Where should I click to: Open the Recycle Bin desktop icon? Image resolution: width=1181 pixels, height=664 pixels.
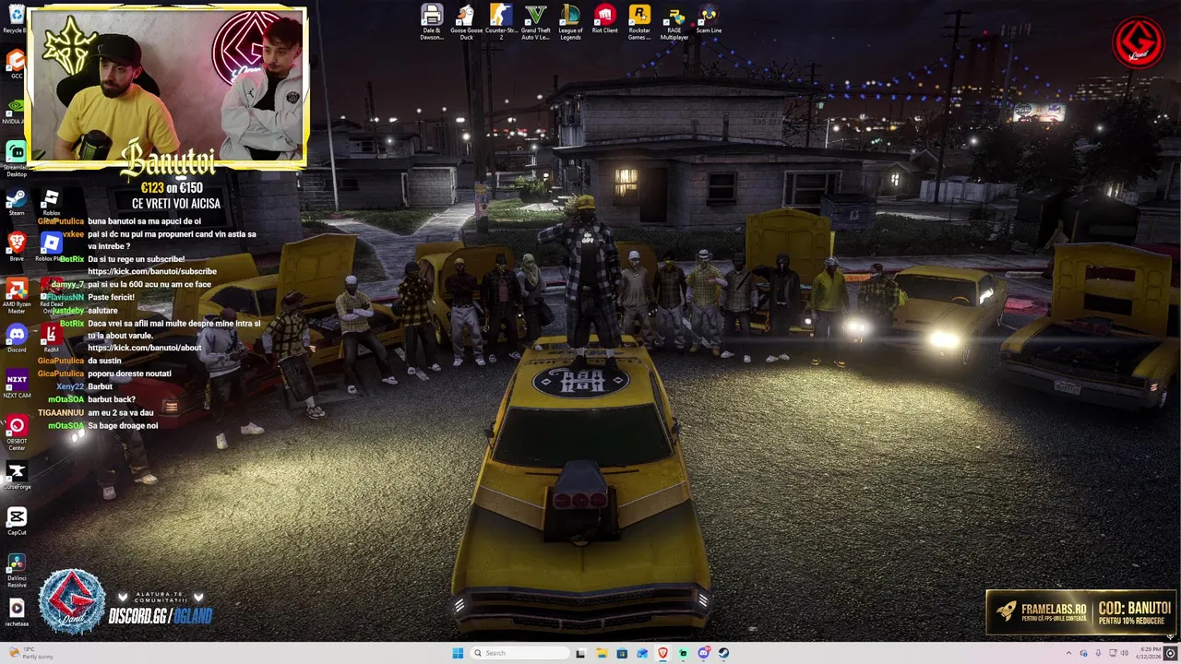[x=15, y=18]
